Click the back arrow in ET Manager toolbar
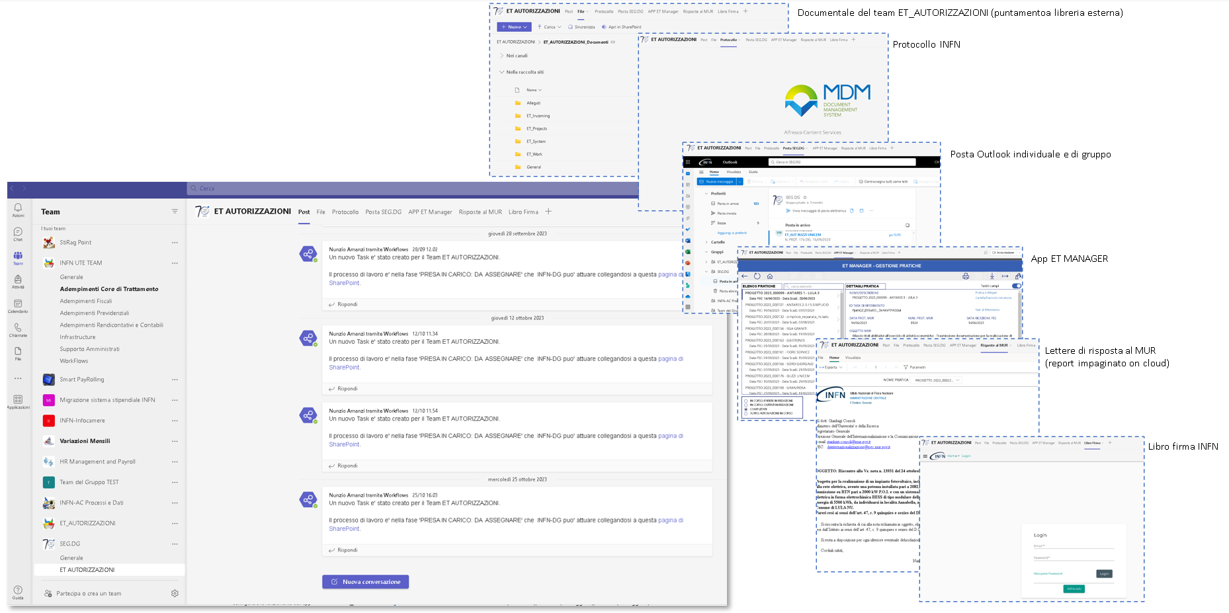Viewport: 1229px width, 613px height. (x=745, y=276)
